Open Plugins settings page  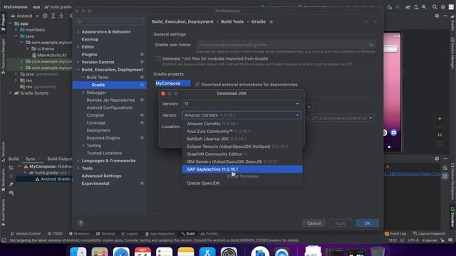[89, 54]
